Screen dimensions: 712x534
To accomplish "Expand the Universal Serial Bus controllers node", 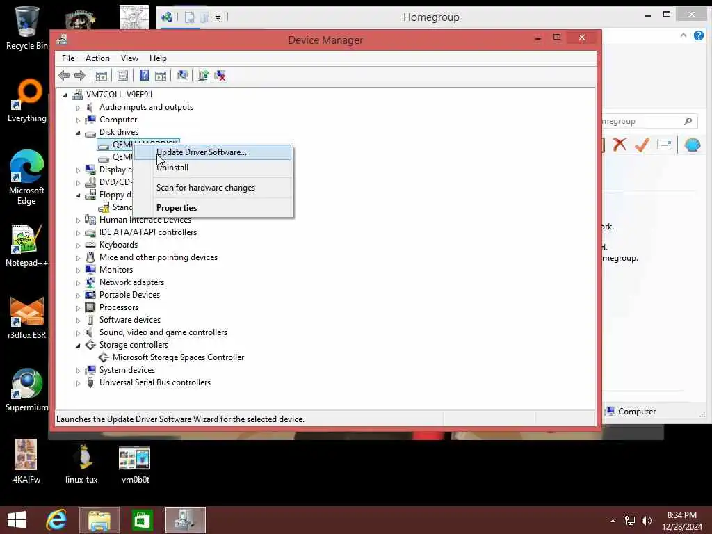I will (x=78, y=383).
